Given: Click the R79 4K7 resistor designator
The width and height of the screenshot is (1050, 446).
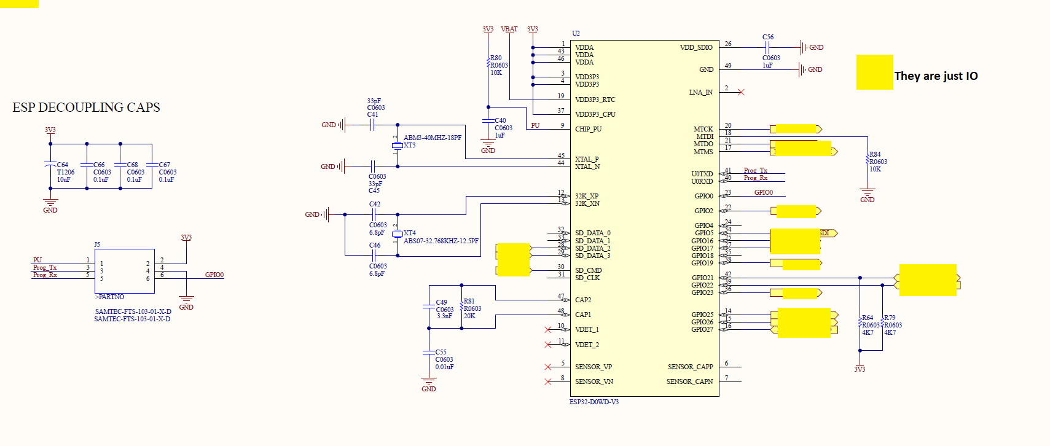Looking at the screenshot, I should pos(890,318).
